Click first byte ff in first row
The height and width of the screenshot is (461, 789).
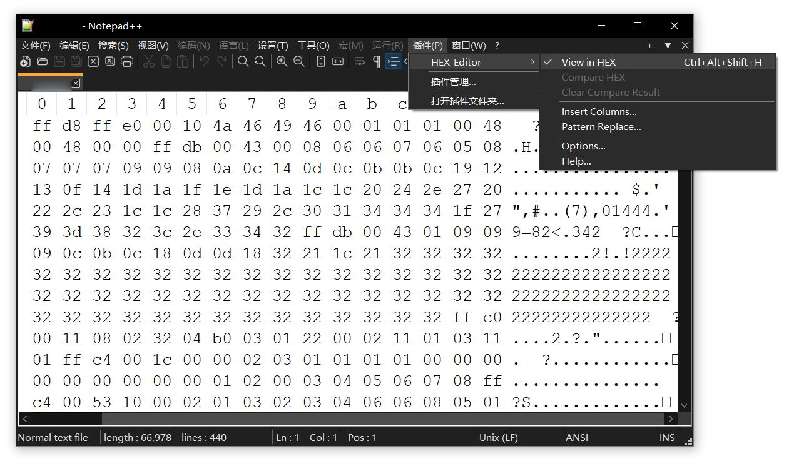click(x=42, y=126)
